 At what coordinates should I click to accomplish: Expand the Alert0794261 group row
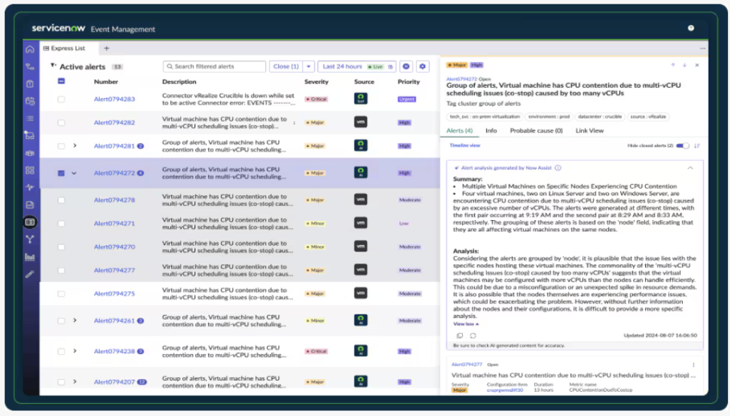pyautogui.click(x=74, y=321)
